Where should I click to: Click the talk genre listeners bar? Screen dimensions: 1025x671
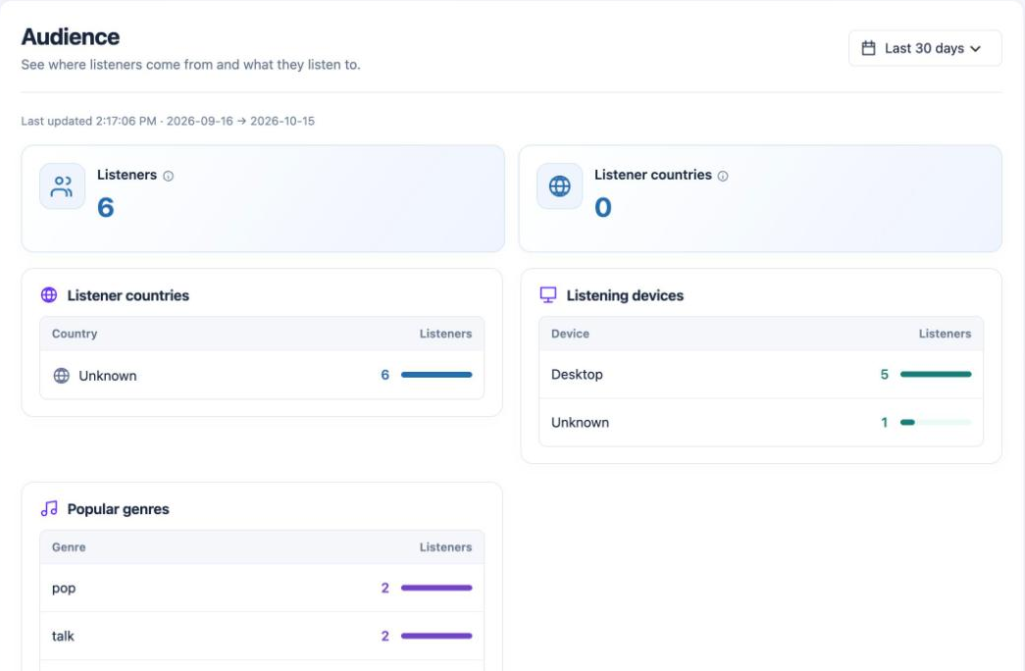point(436,636)
